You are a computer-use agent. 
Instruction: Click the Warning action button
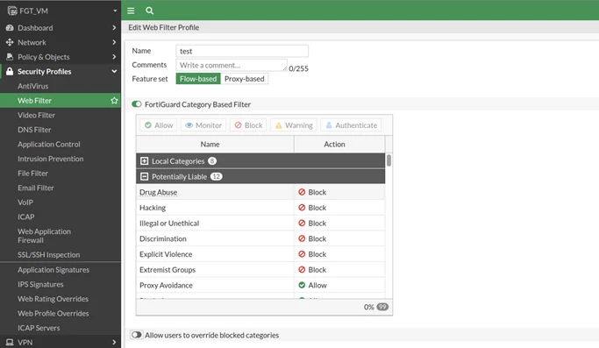coord(294,125)
